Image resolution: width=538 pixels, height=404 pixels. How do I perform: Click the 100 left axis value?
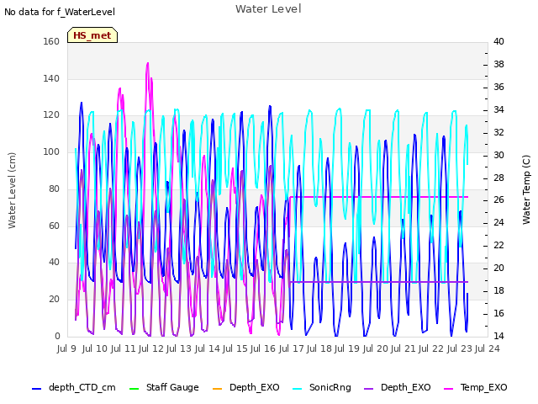pos(51,151)
